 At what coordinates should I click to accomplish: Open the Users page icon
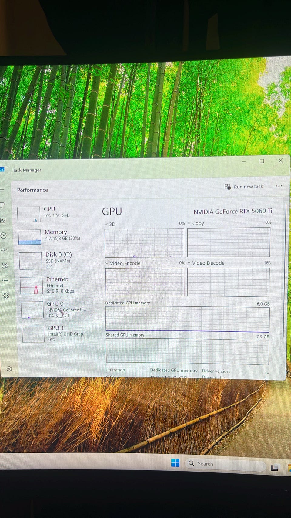point(5,266)
